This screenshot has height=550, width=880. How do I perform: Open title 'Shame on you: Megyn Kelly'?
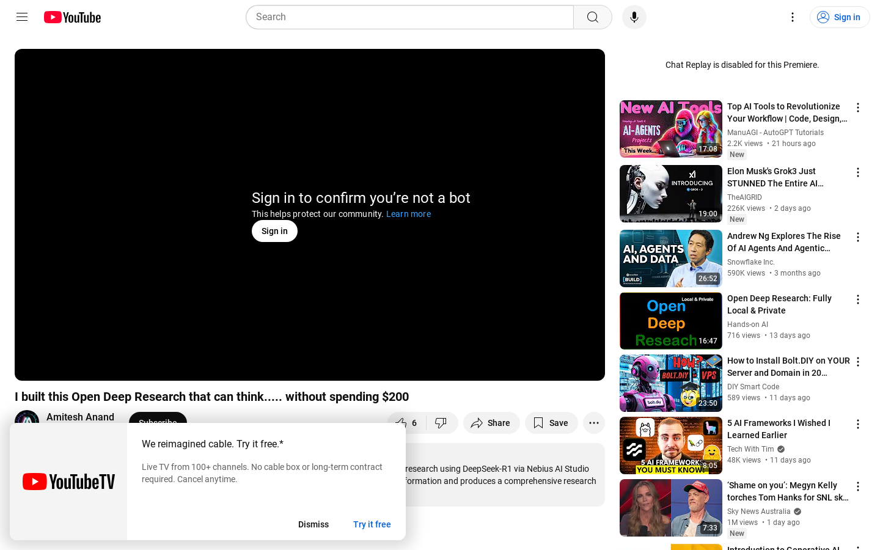pyautogui.click(x=788, y=491)
